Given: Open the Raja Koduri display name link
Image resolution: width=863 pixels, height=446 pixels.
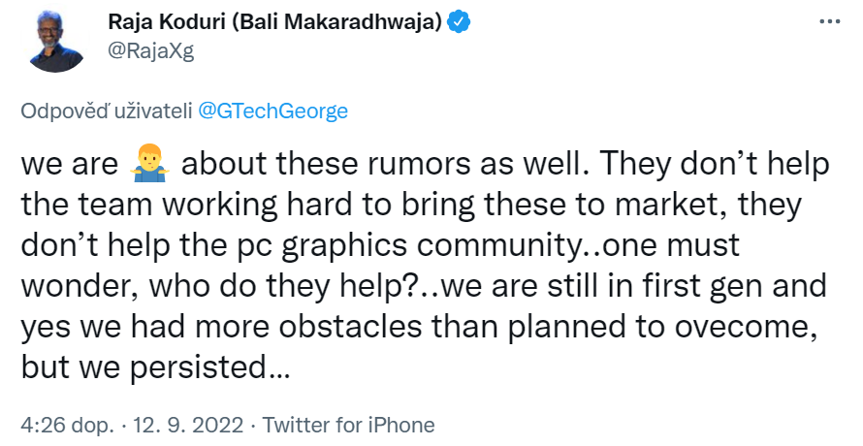Looking at the screenshot, I should point(275,22).
